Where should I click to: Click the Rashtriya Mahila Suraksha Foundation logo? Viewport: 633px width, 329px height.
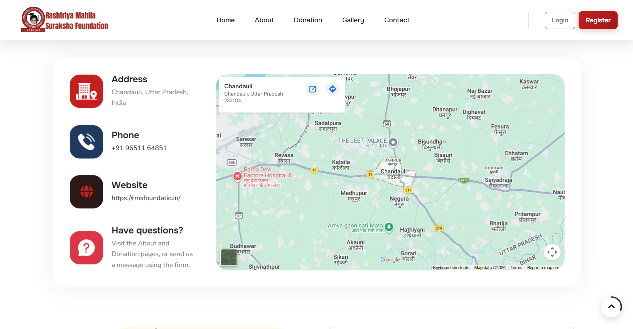click(x=64, y=19)
